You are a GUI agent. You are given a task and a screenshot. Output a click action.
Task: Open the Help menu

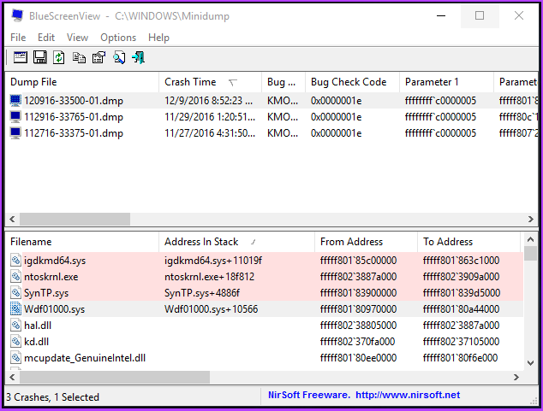click(158, 38)
